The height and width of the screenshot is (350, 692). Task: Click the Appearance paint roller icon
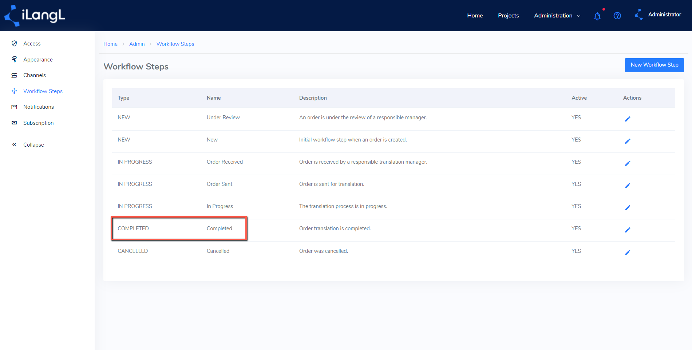14,59
